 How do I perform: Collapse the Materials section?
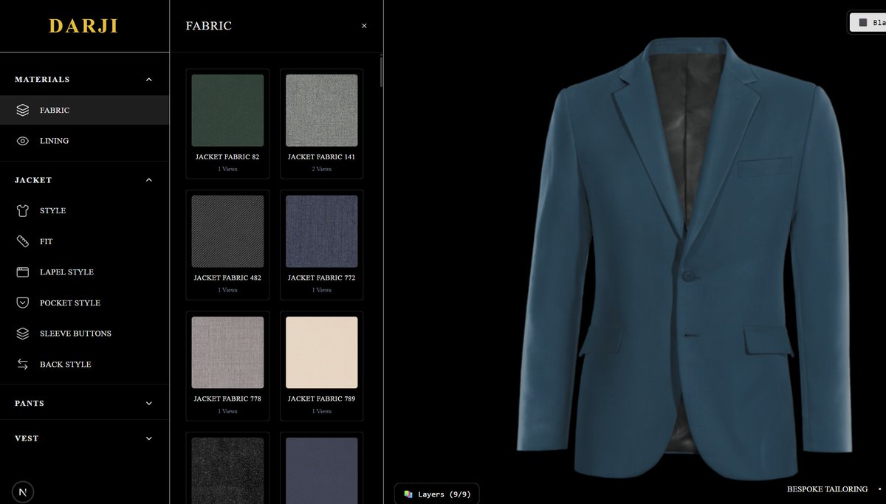point(148,80)
